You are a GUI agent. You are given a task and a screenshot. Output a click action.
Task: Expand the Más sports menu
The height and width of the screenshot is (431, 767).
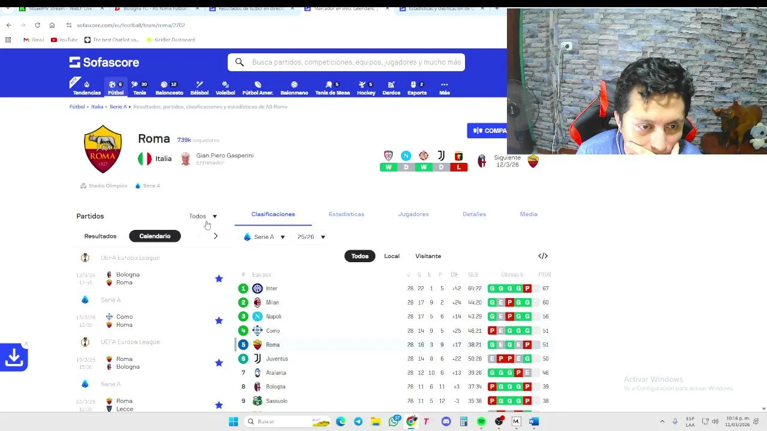[444, 88]
